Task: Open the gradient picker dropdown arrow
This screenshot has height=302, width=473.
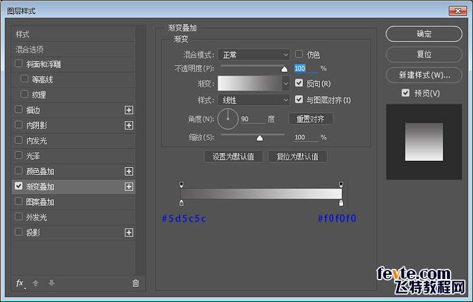Action: click(x=286, y=83)
